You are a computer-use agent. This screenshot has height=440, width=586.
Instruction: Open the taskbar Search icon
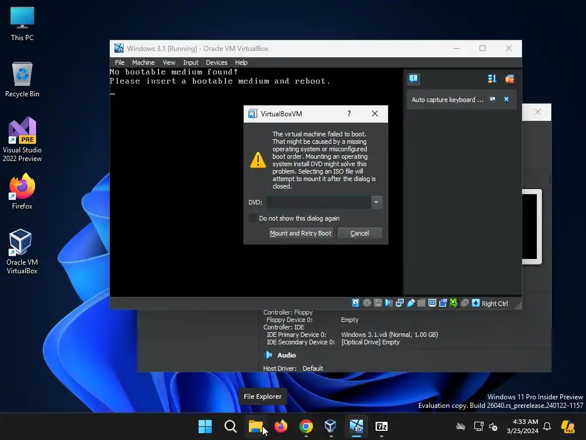(x=230, y=426)
